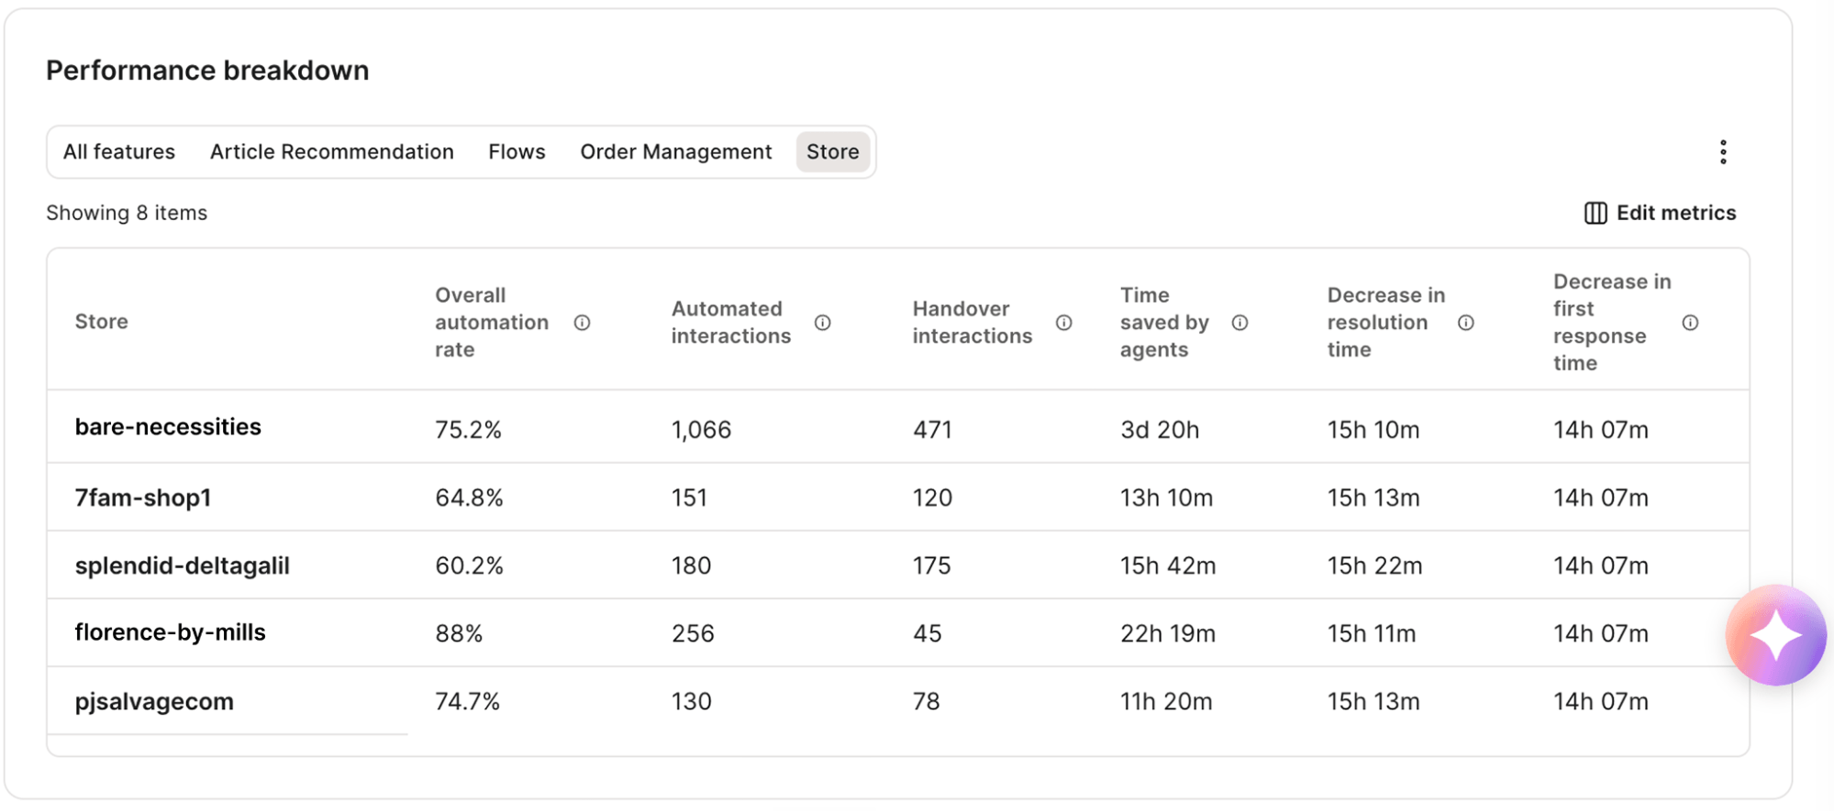Screen dimensions: 1834x812
Task: Click info icon next to Automated interactions
Action: (x=823, y=323)
